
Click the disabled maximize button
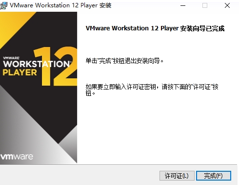[205, 5]
